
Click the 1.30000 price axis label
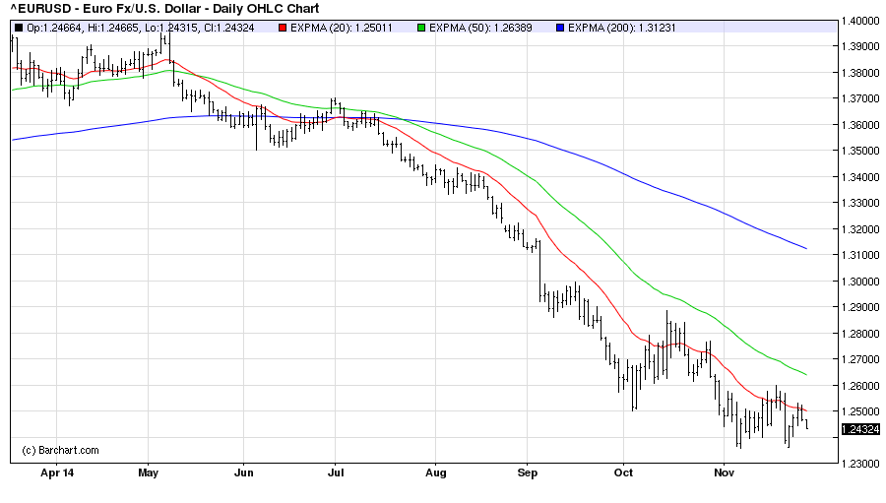pyautogui.click(x=860, y=281)
